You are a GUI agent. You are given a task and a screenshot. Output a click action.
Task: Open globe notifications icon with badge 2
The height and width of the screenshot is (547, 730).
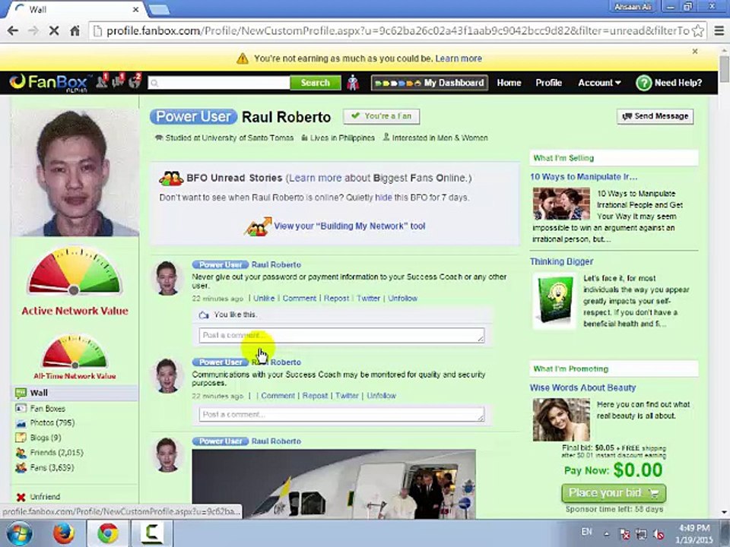pos(135,81)
